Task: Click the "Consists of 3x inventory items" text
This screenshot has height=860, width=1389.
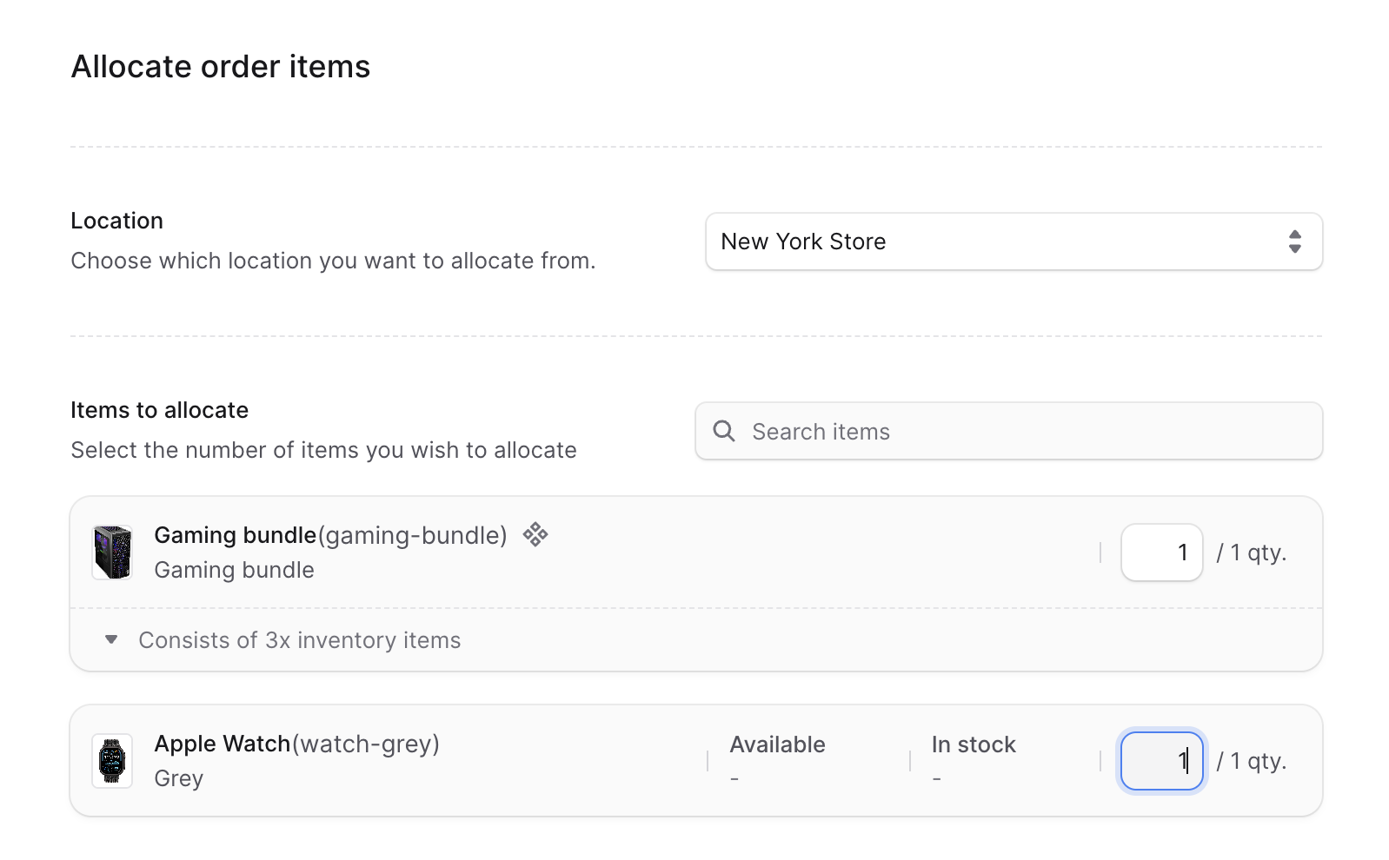Action: pos(299,640)
